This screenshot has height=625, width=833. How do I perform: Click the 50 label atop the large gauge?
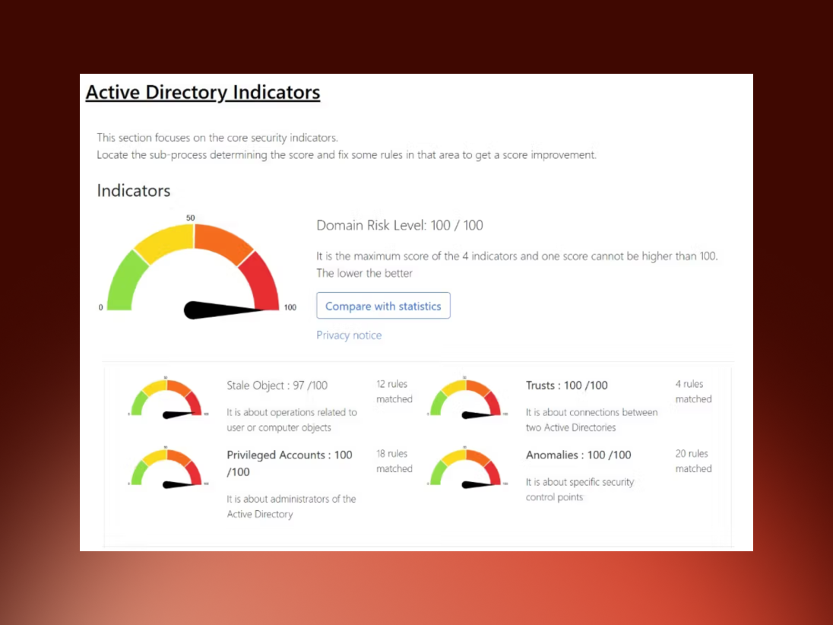pos(191,218)
